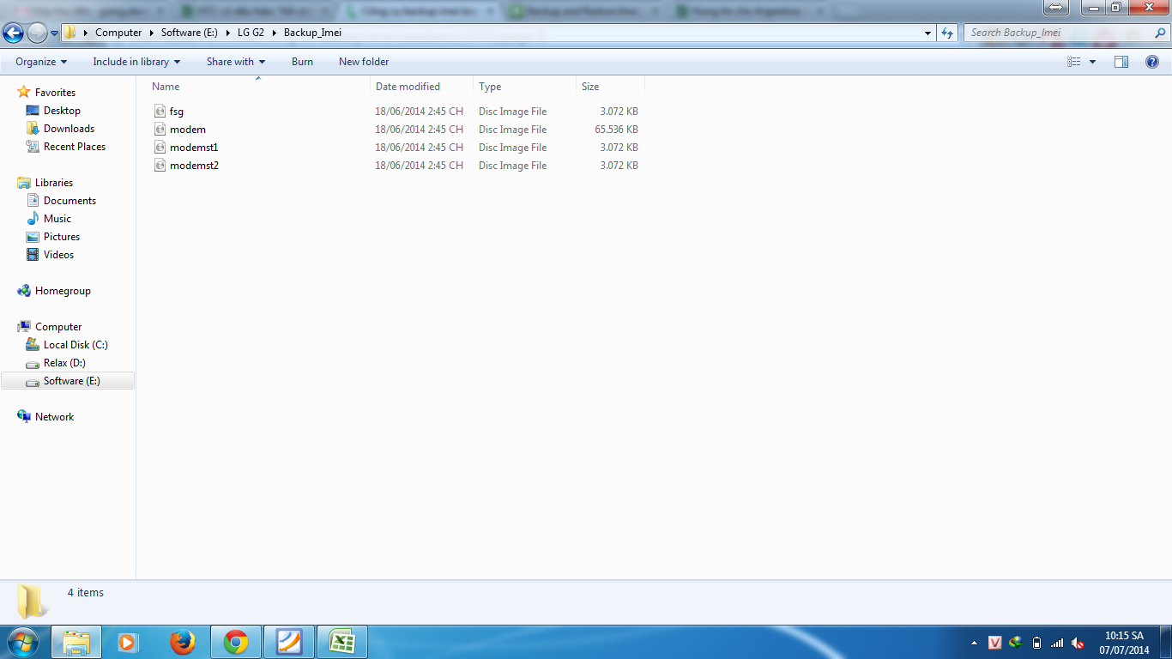This screenshot has height=659, width=1172.
Task: Click the New folder button
Action: pyautogui.click(x=364, y=62)
